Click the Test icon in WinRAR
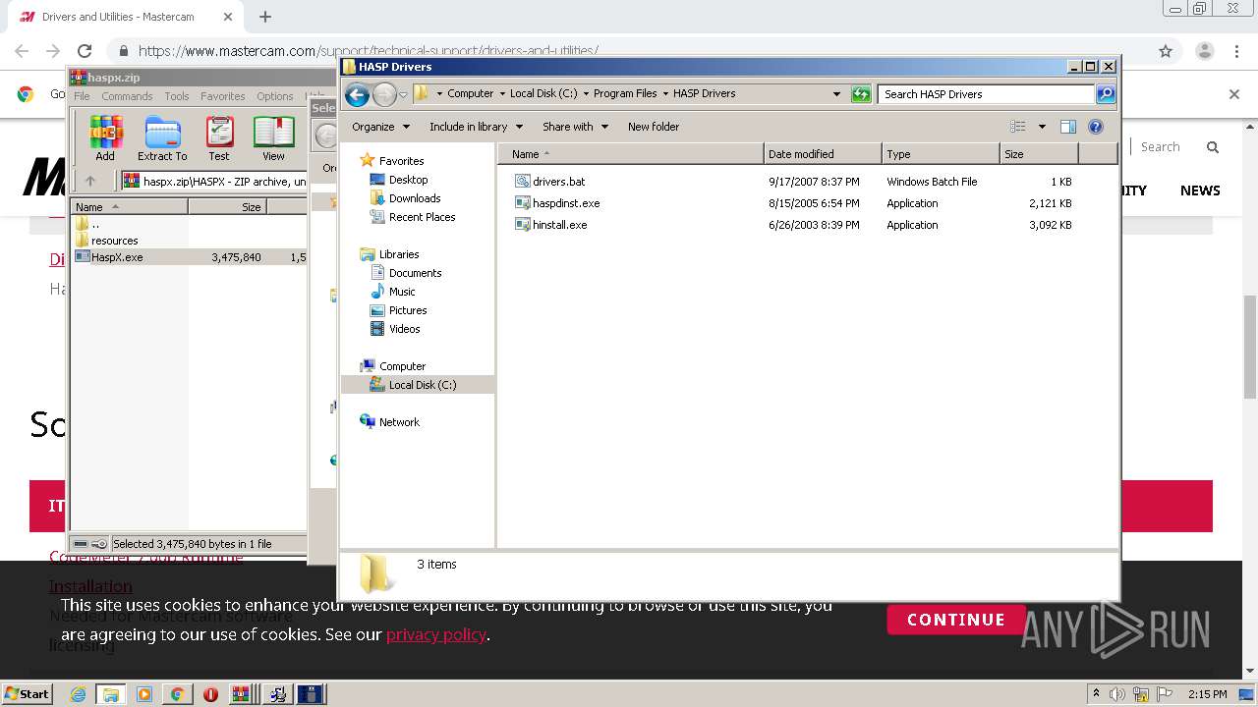This screenshot has width=1258, height=707. (219, 137)
